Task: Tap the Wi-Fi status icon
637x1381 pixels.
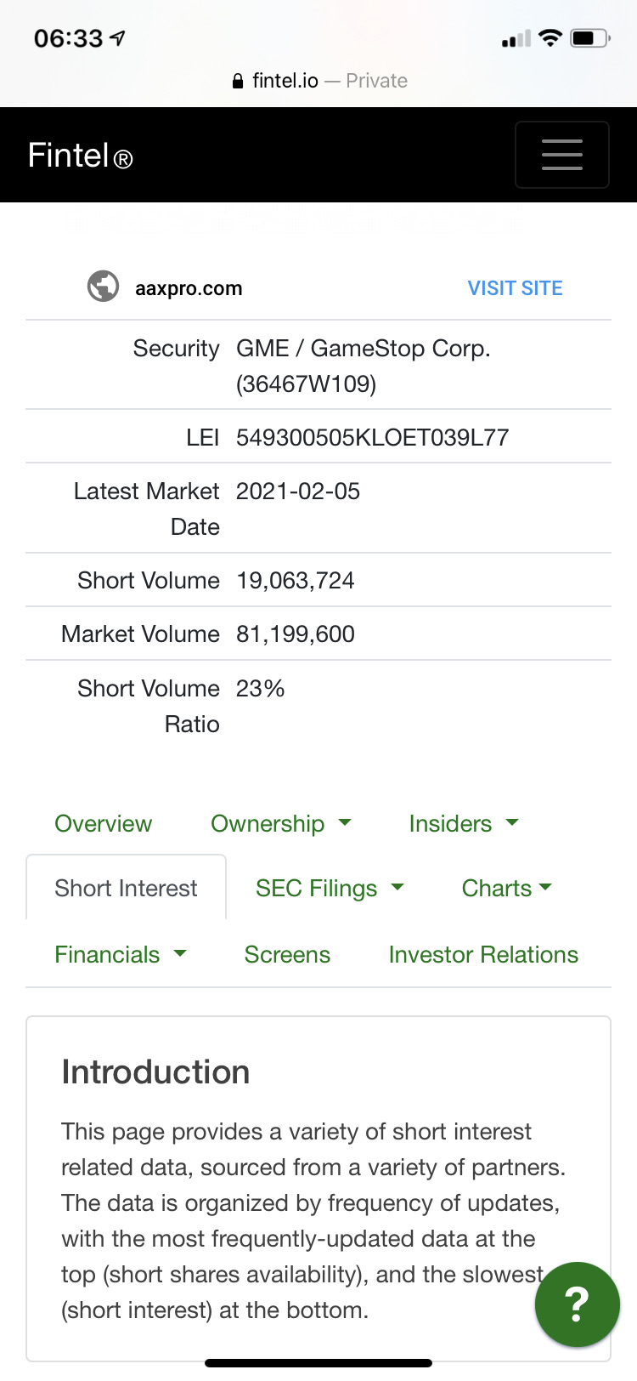Action: pos(550,38)
